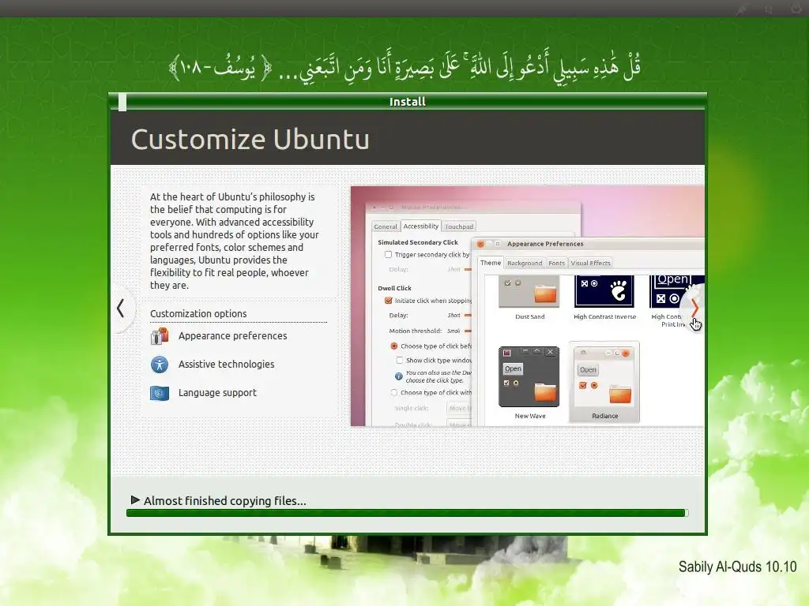This screenshot has height=606, width=809.
Task: Click the Appearance preferences label
Action: coord(233,336)
